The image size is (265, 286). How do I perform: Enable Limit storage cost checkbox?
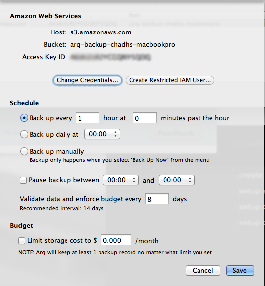coord(22,241)
